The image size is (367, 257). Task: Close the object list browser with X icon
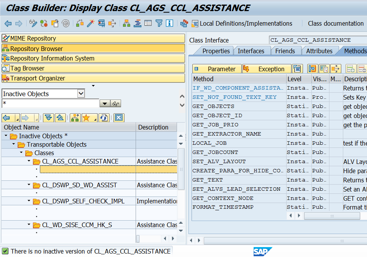[119, 118]
